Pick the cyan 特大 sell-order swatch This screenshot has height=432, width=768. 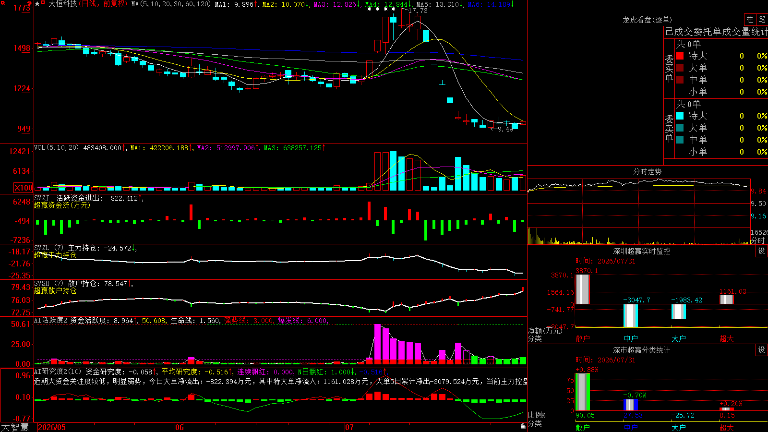[680, 116]
